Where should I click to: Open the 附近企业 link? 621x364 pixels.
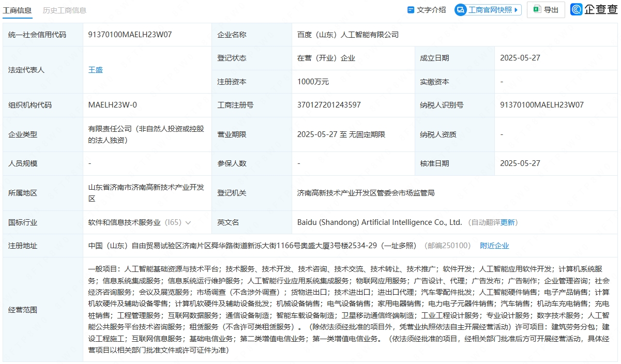[494, 246]
